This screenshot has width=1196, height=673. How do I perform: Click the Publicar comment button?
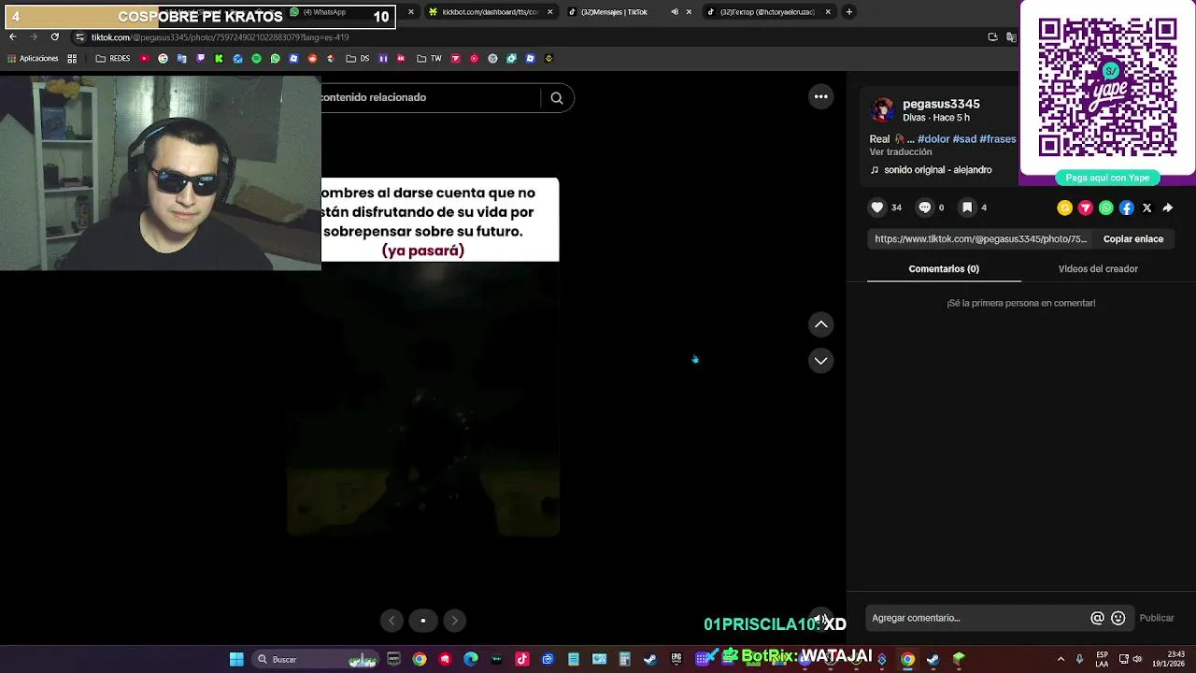pos(1157,618)
